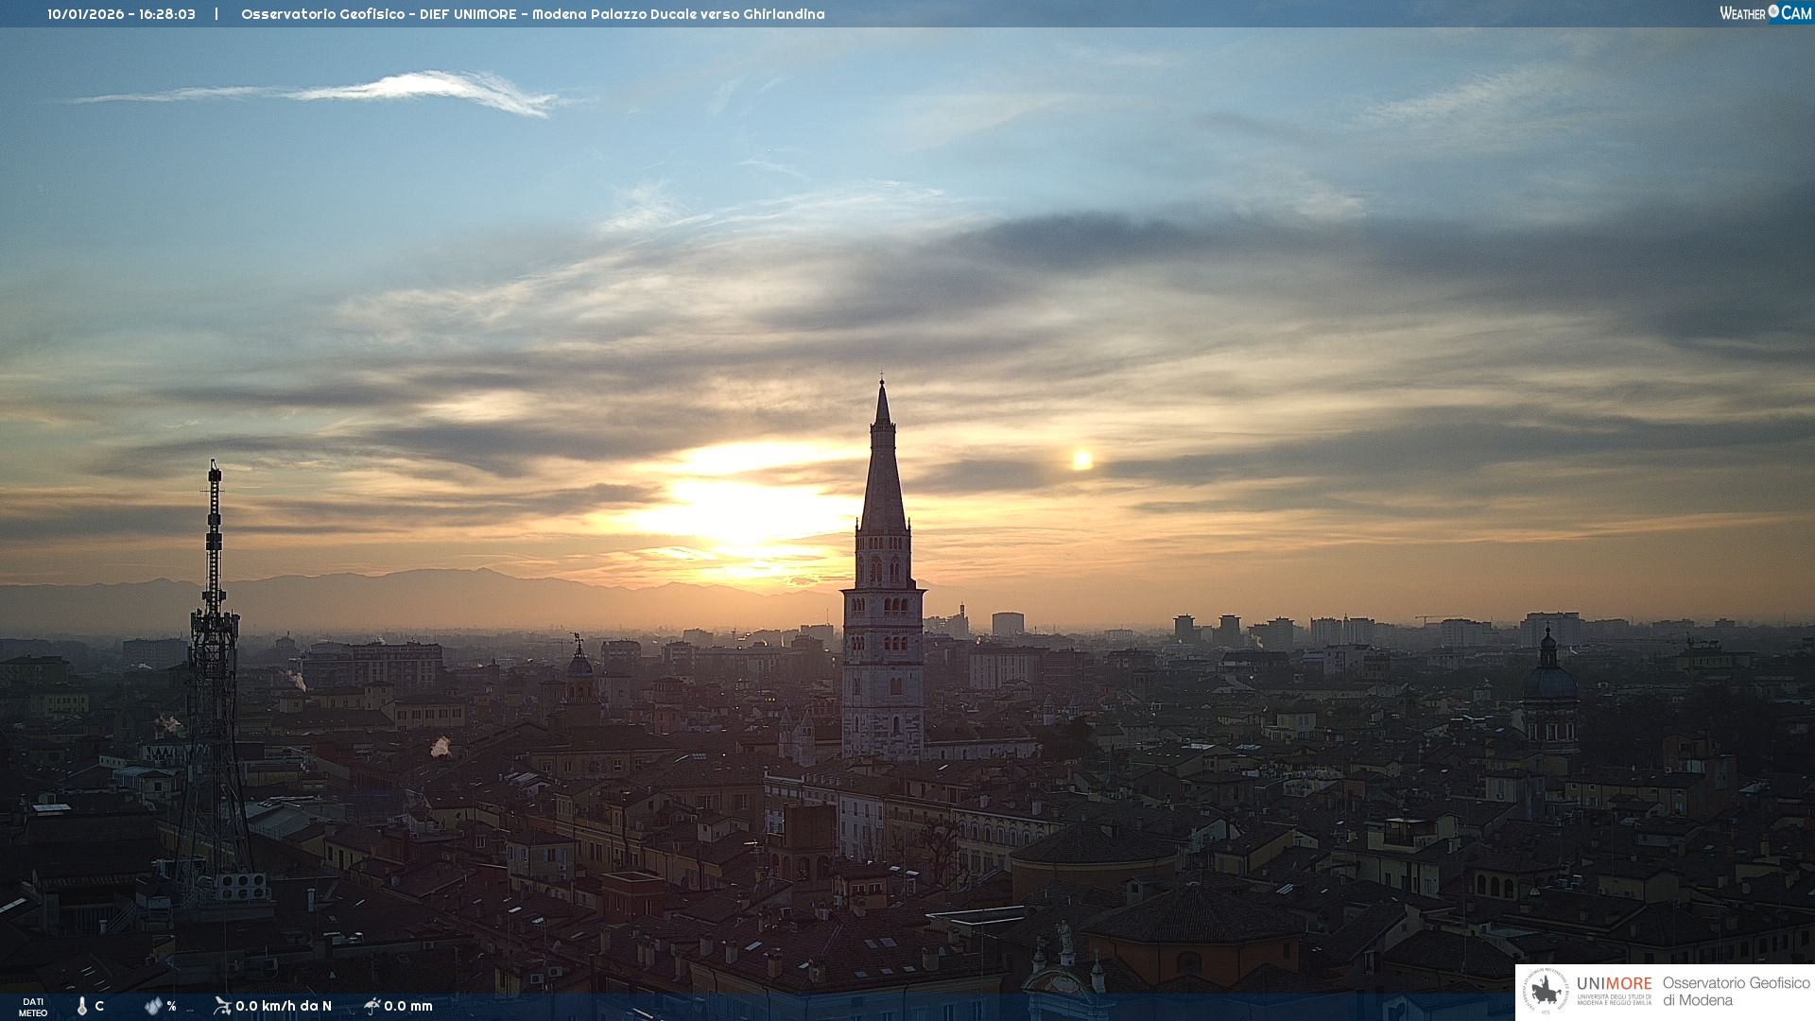1815x1021 pixels.
Task: Click the 0.0 mm rainfall reading
Action: 408,1006
